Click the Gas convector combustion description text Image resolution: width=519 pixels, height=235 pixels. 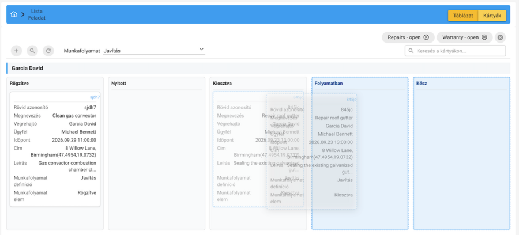[x=67, y=166]
